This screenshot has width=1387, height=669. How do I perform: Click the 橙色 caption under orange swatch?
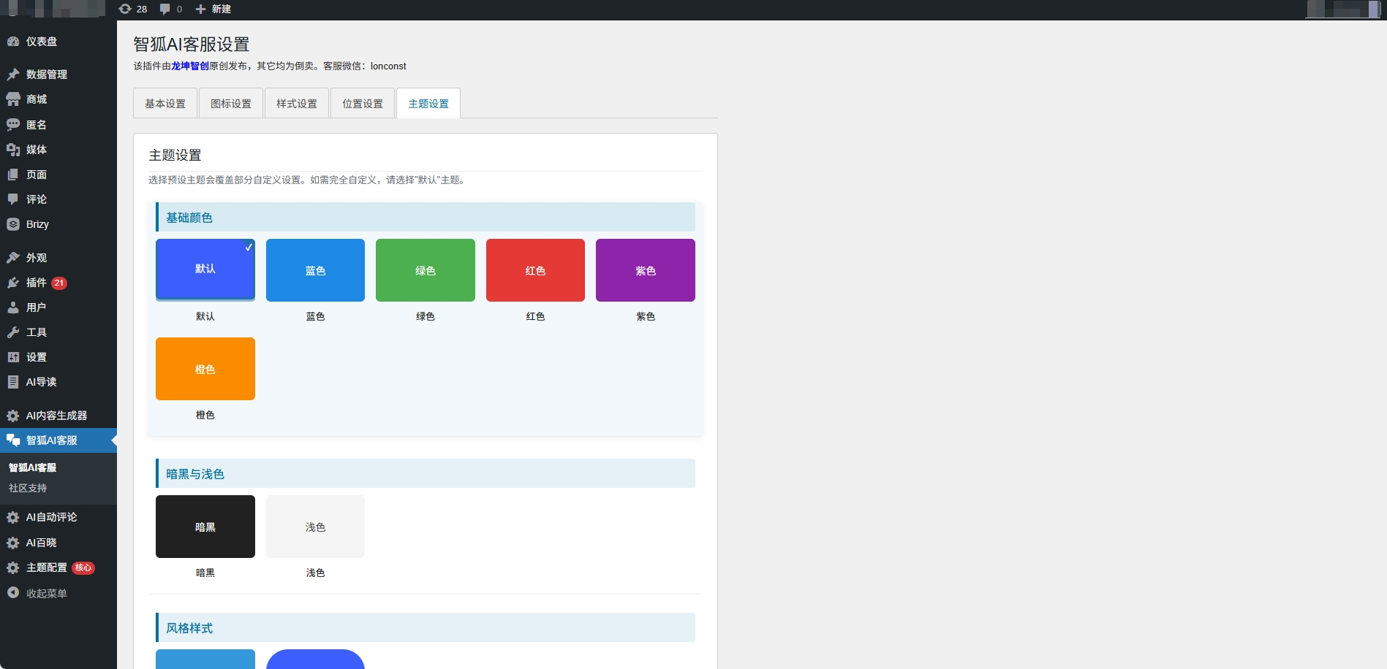205,415
